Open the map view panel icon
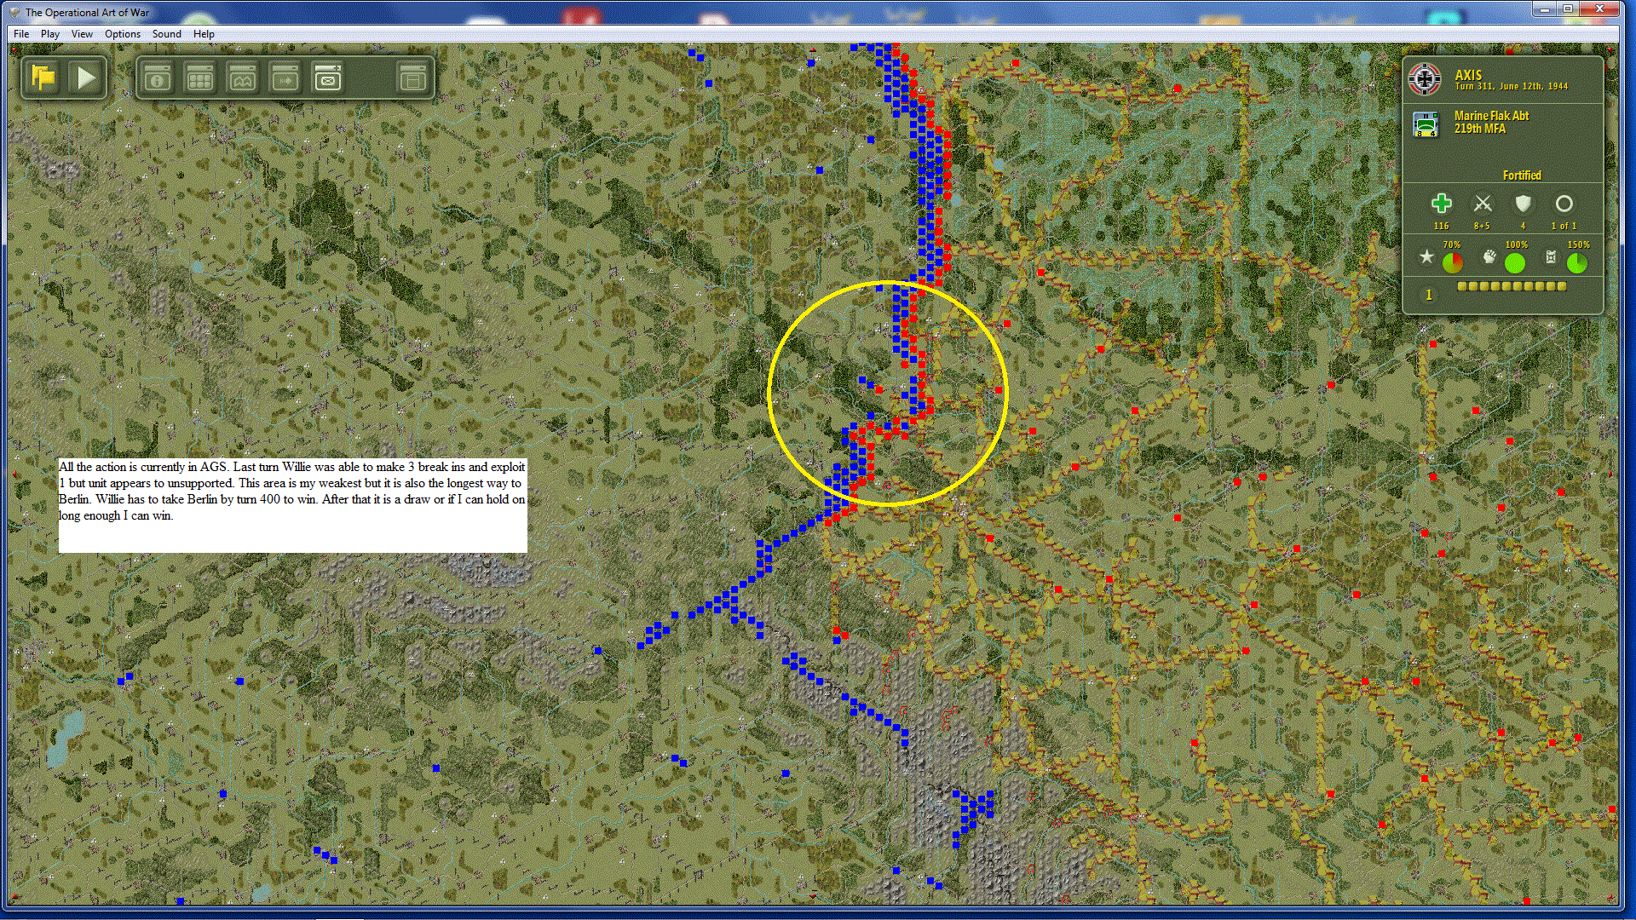This screenshot has width=1636, height=920. [x=243, y=78]
